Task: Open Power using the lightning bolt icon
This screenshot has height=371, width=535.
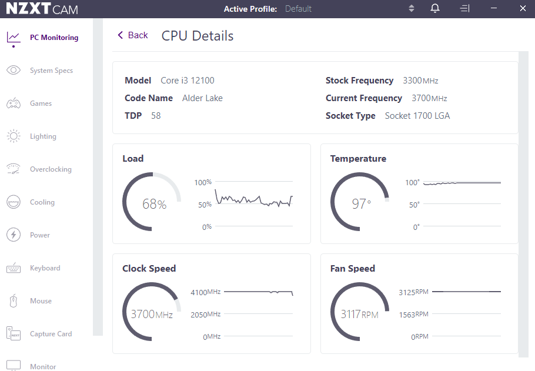Action: (x=14, y=235)
